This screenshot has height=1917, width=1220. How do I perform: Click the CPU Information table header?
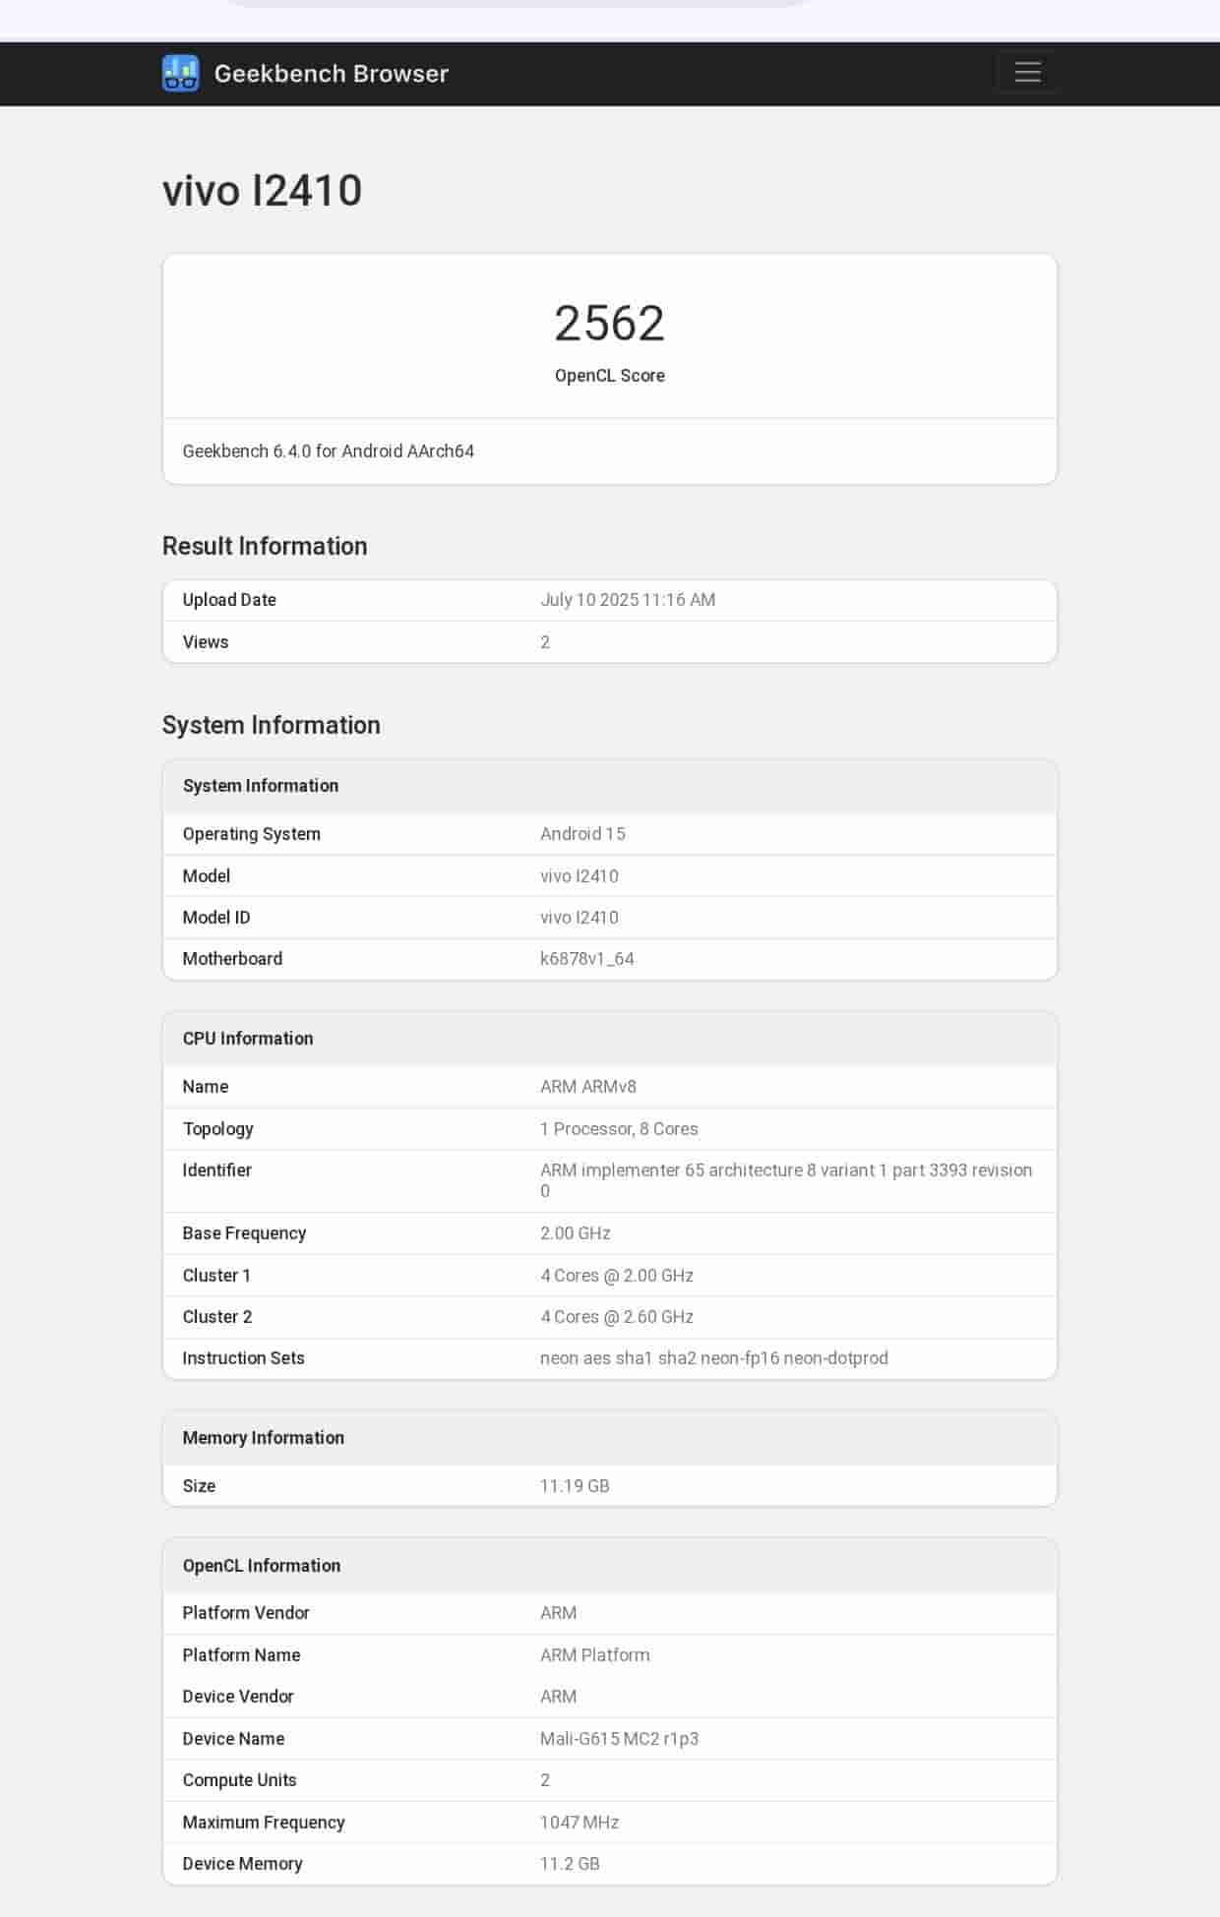pos(248,1039)
